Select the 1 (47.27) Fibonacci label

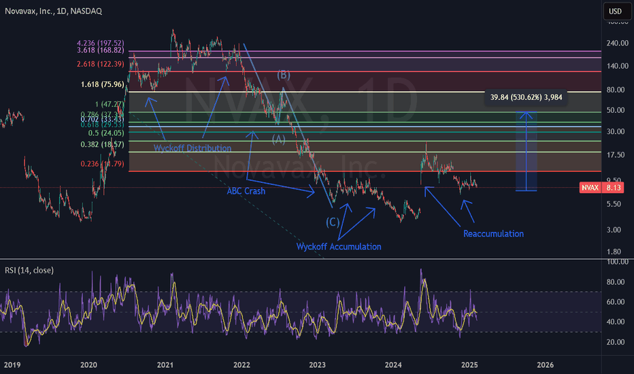click(109, 104)
